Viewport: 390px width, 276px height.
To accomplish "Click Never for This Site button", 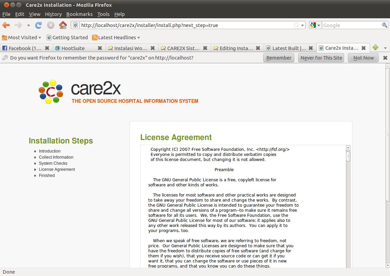I will pyautogui.click(x=321, y=58).
